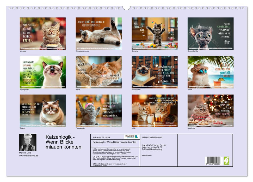Select the Unbewaffnet month thumbnail
Screen dimensions: 253x182
(155, 72)
